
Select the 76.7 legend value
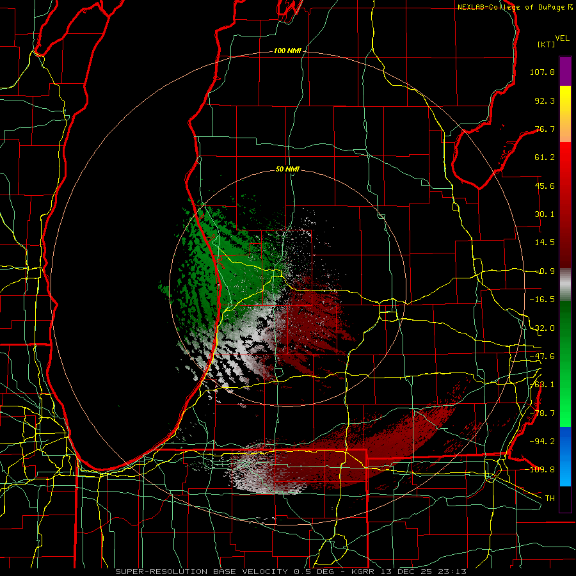coord(545,129)
